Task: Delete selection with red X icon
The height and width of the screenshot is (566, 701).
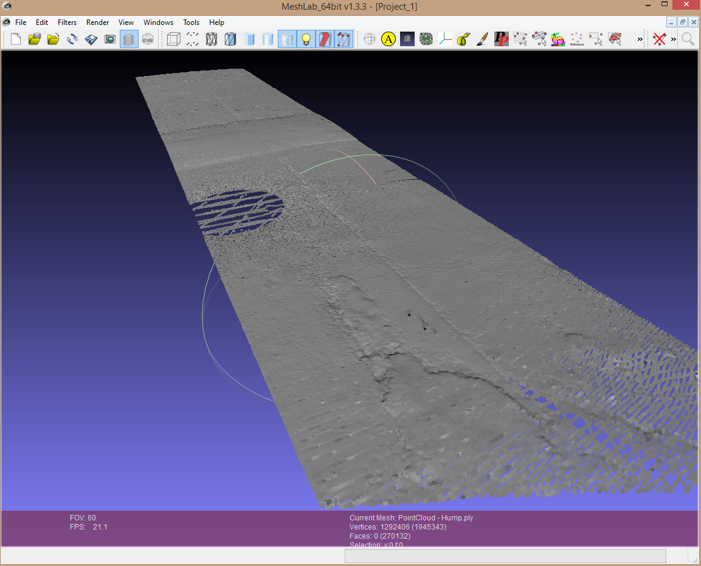Action: (660, 40)
